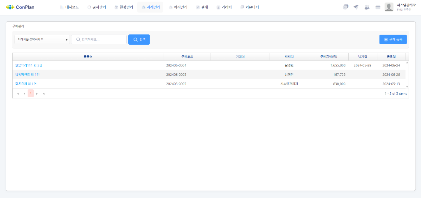
Task: Click the blue 검색 search button
Action: 139,39
